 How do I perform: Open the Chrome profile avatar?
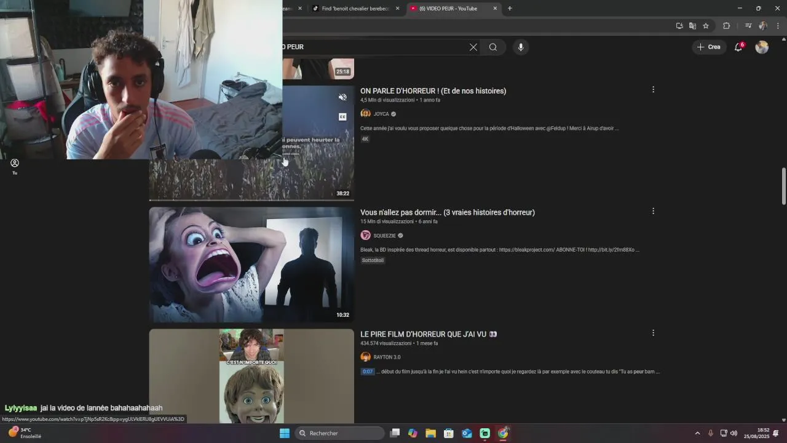[x=763, y=26]
